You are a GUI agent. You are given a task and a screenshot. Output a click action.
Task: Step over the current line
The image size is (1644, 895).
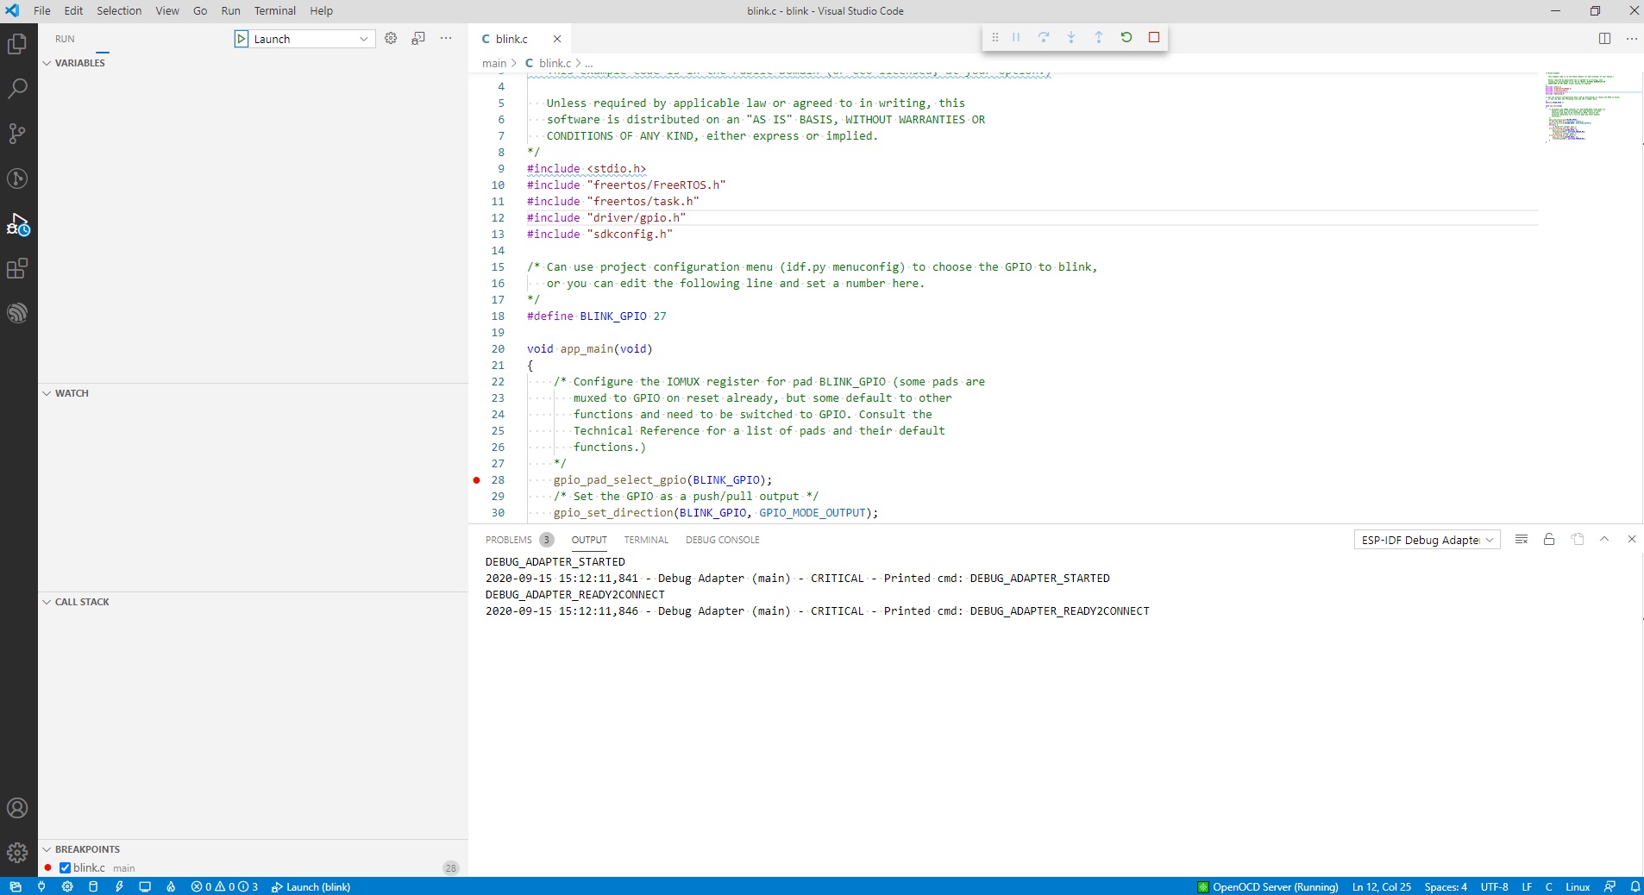[1044, 38]
